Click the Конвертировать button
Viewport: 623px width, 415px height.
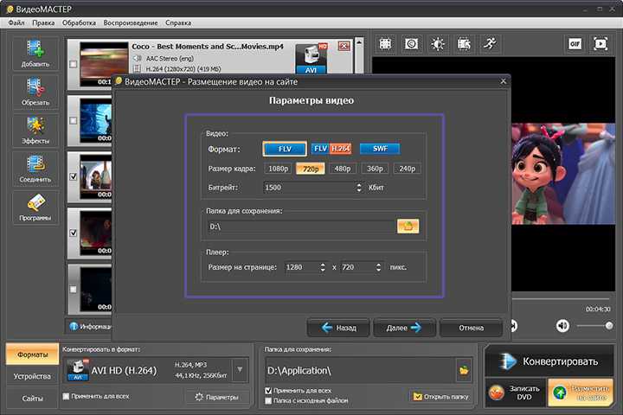550,361
